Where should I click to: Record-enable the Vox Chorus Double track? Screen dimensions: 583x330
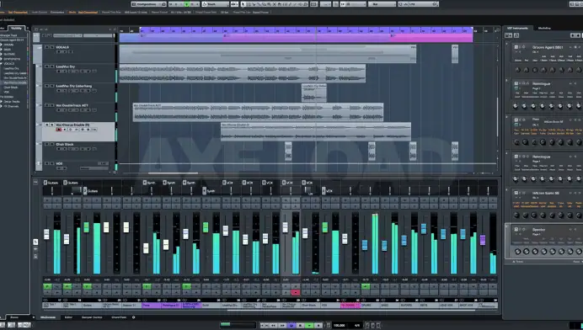[58, 130]
